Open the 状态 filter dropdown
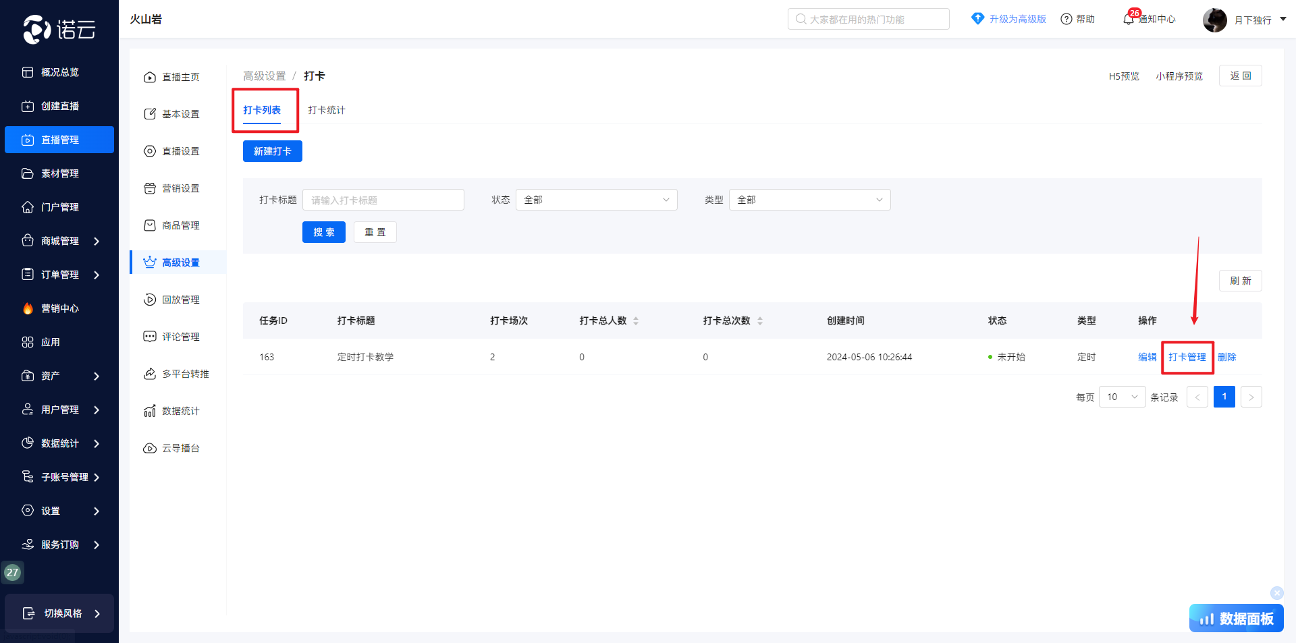1296x643 pixels. pyautogui.click(x=596, y=200)
